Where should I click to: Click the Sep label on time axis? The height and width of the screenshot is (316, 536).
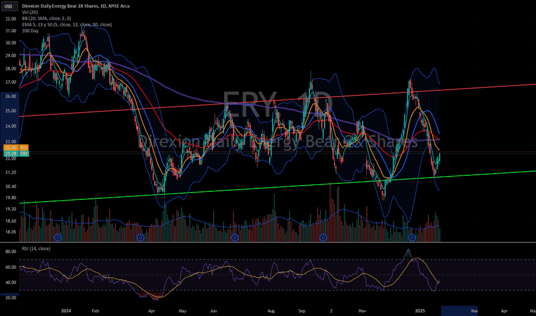[x=302, y=311]
